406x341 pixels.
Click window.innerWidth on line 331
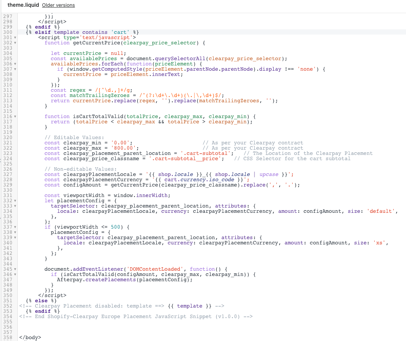click(x=141, y=195)
